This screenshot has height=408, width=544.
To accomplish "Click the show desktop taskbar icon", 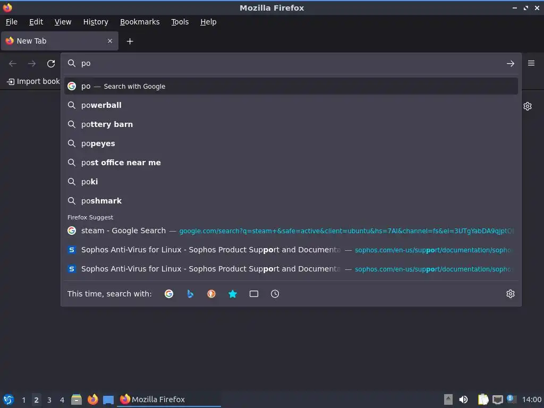I will coord(108,400).
